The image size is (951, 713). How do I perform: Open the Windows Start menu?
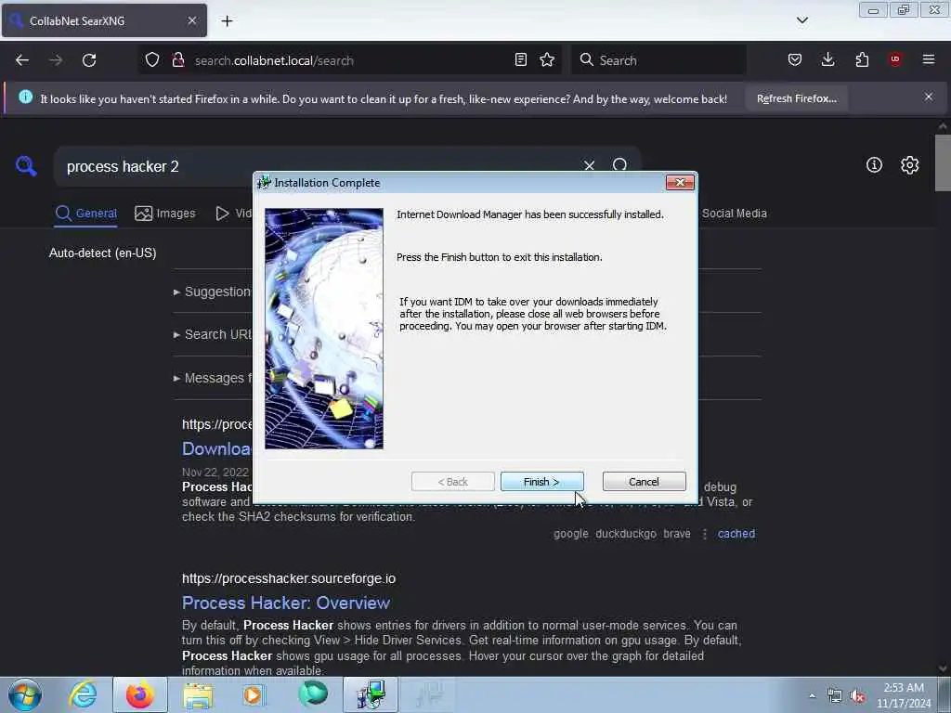coord(25,694)
